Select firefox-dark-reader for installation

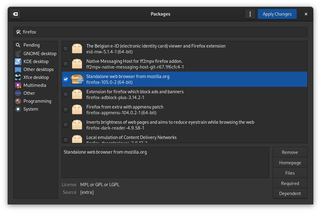click(x=66, y=125)
